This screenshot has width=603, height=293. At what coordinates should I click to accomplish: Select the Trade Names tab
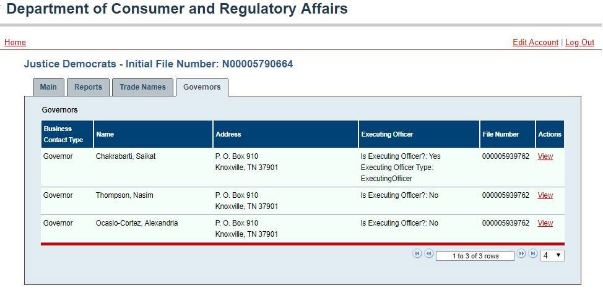(x=142, y=87)
